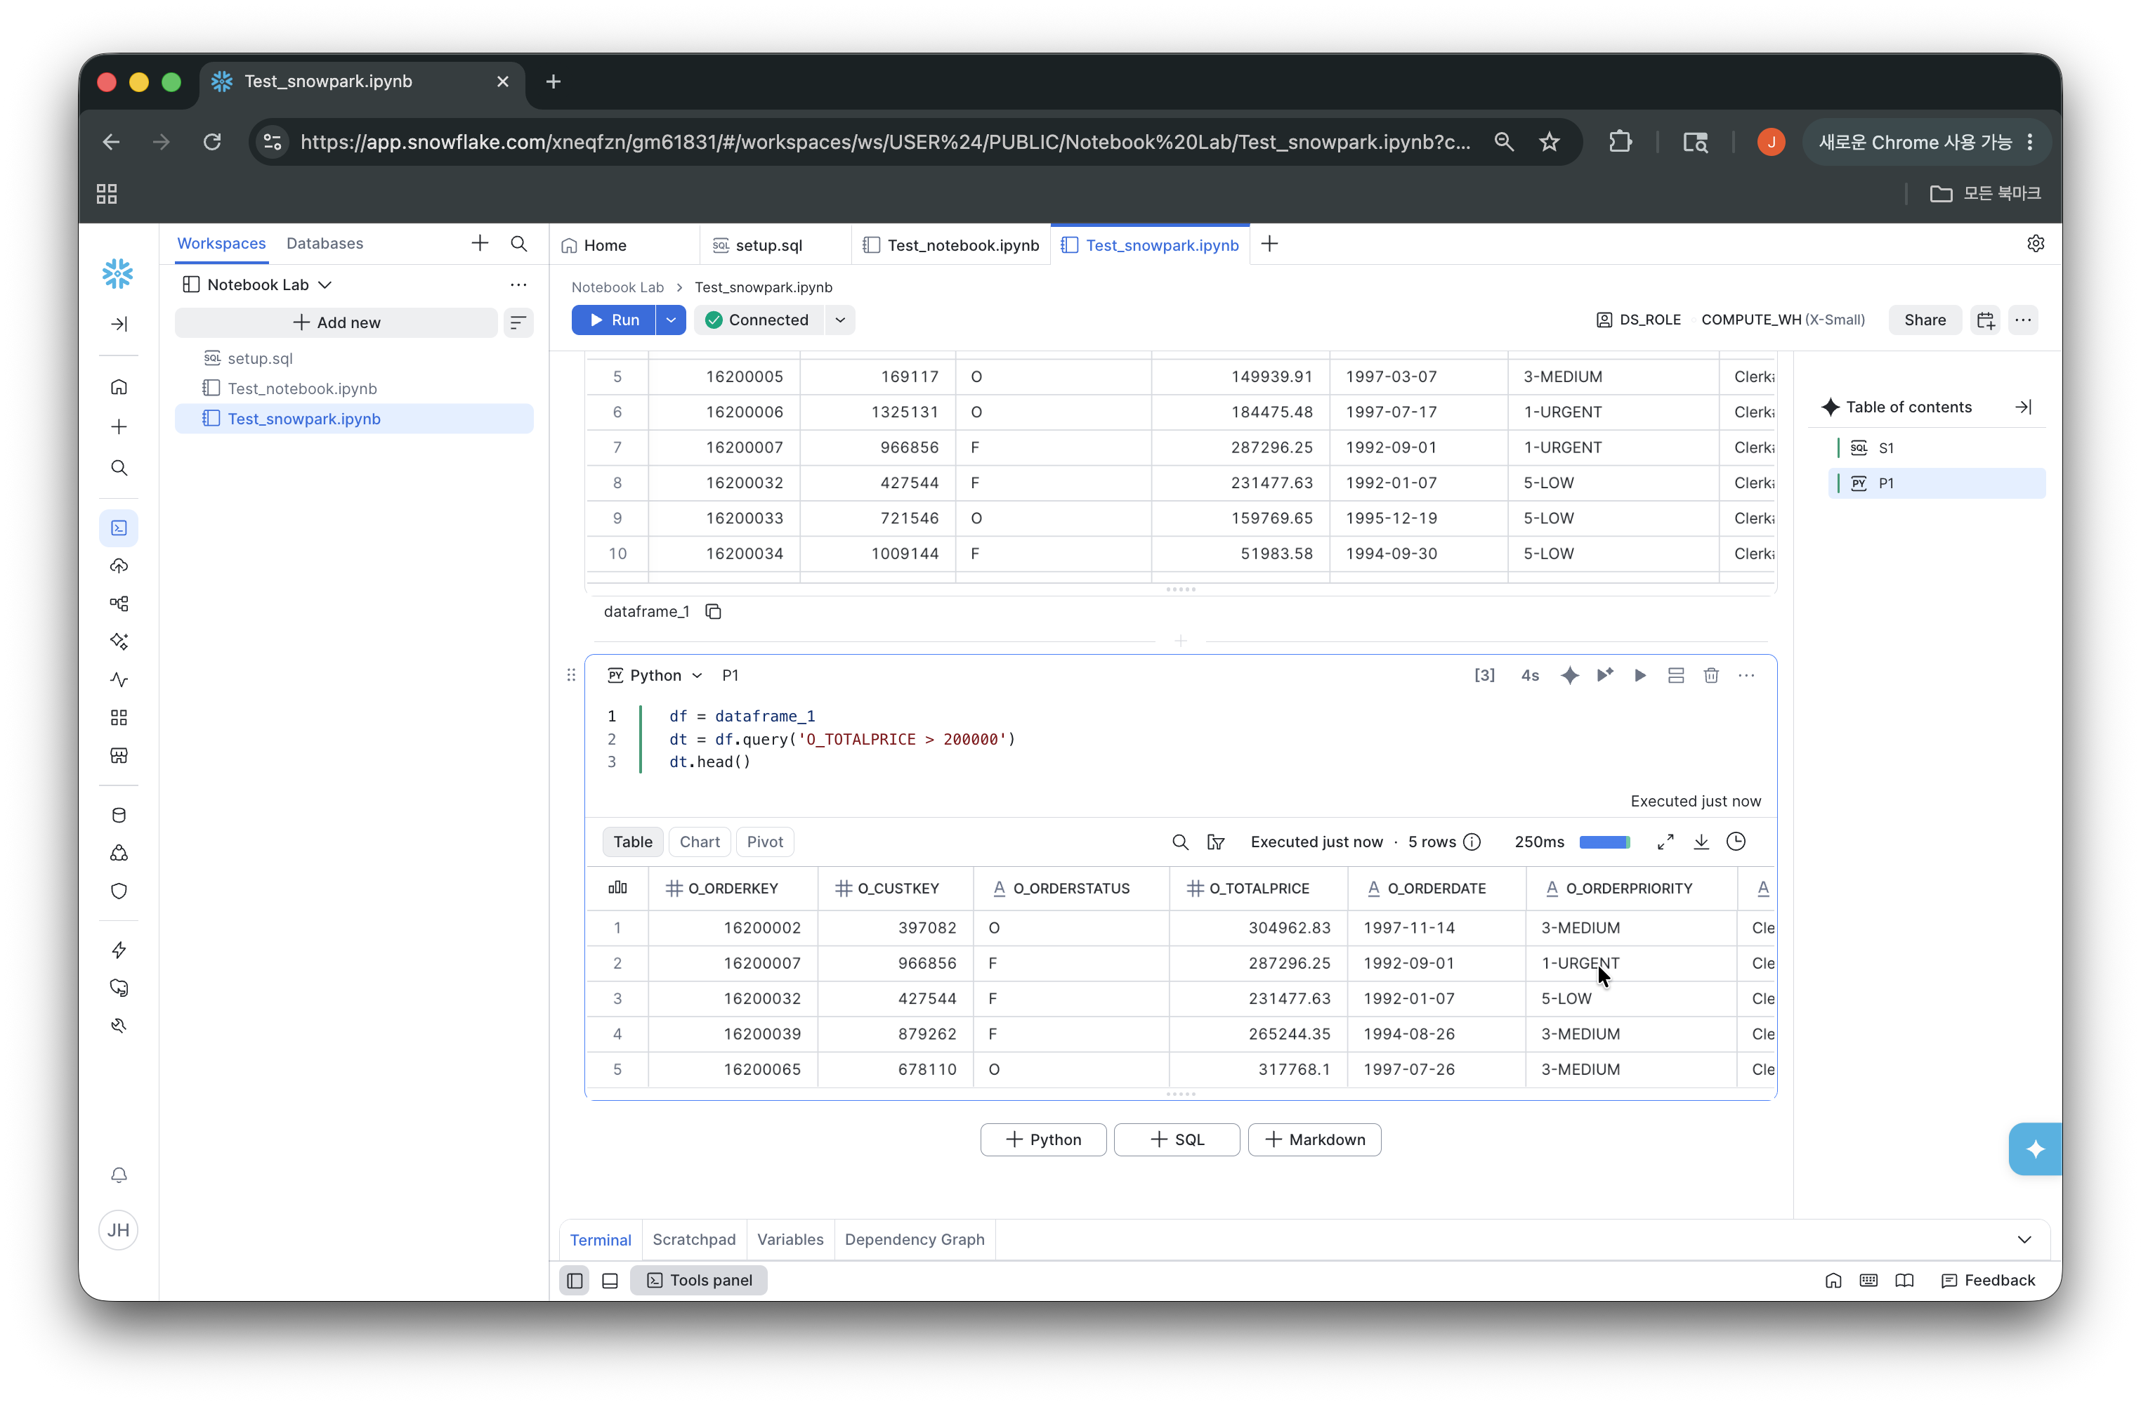Switch to the Chart view tab
This screenshot has width=2141, height=1405.
700,842
